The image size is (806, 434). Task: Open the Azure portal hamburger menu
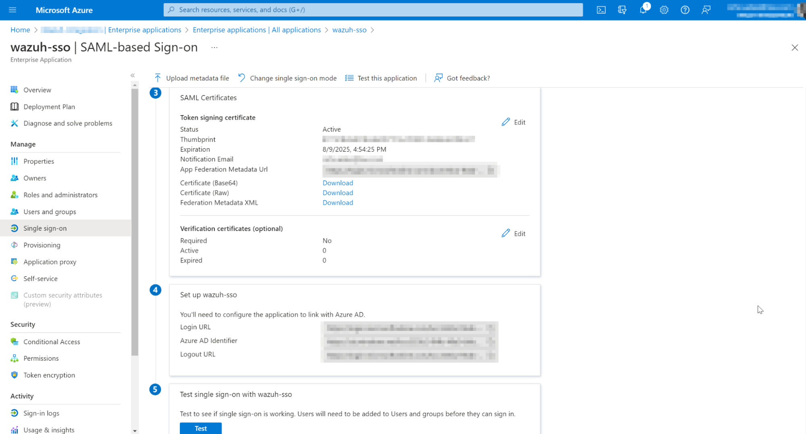pos(12,10)
